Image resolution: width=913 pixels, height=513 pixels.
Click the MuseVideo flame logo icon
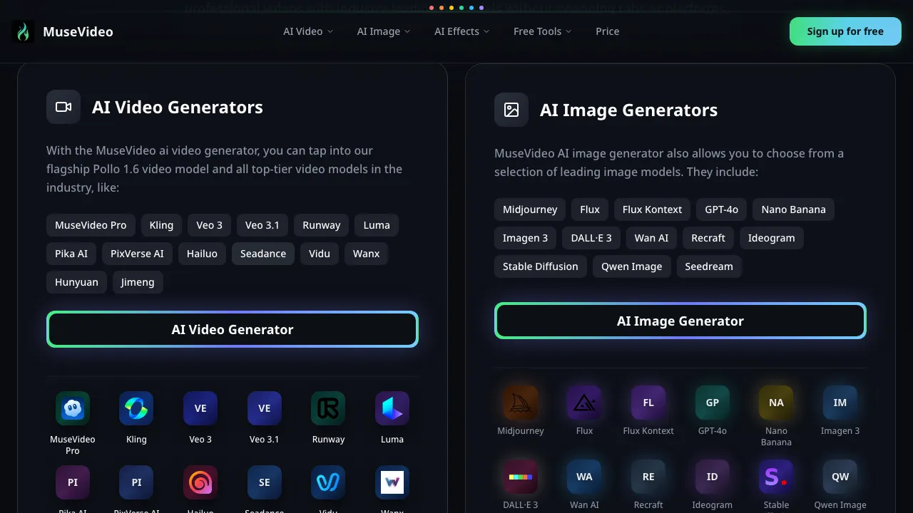[x=23, y=31]
